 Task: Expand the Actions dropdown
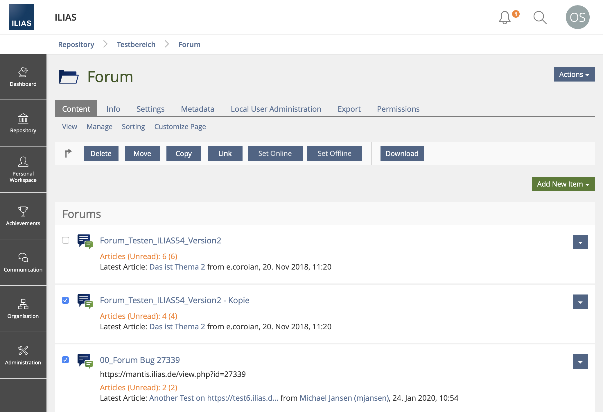tap(574, 75)
